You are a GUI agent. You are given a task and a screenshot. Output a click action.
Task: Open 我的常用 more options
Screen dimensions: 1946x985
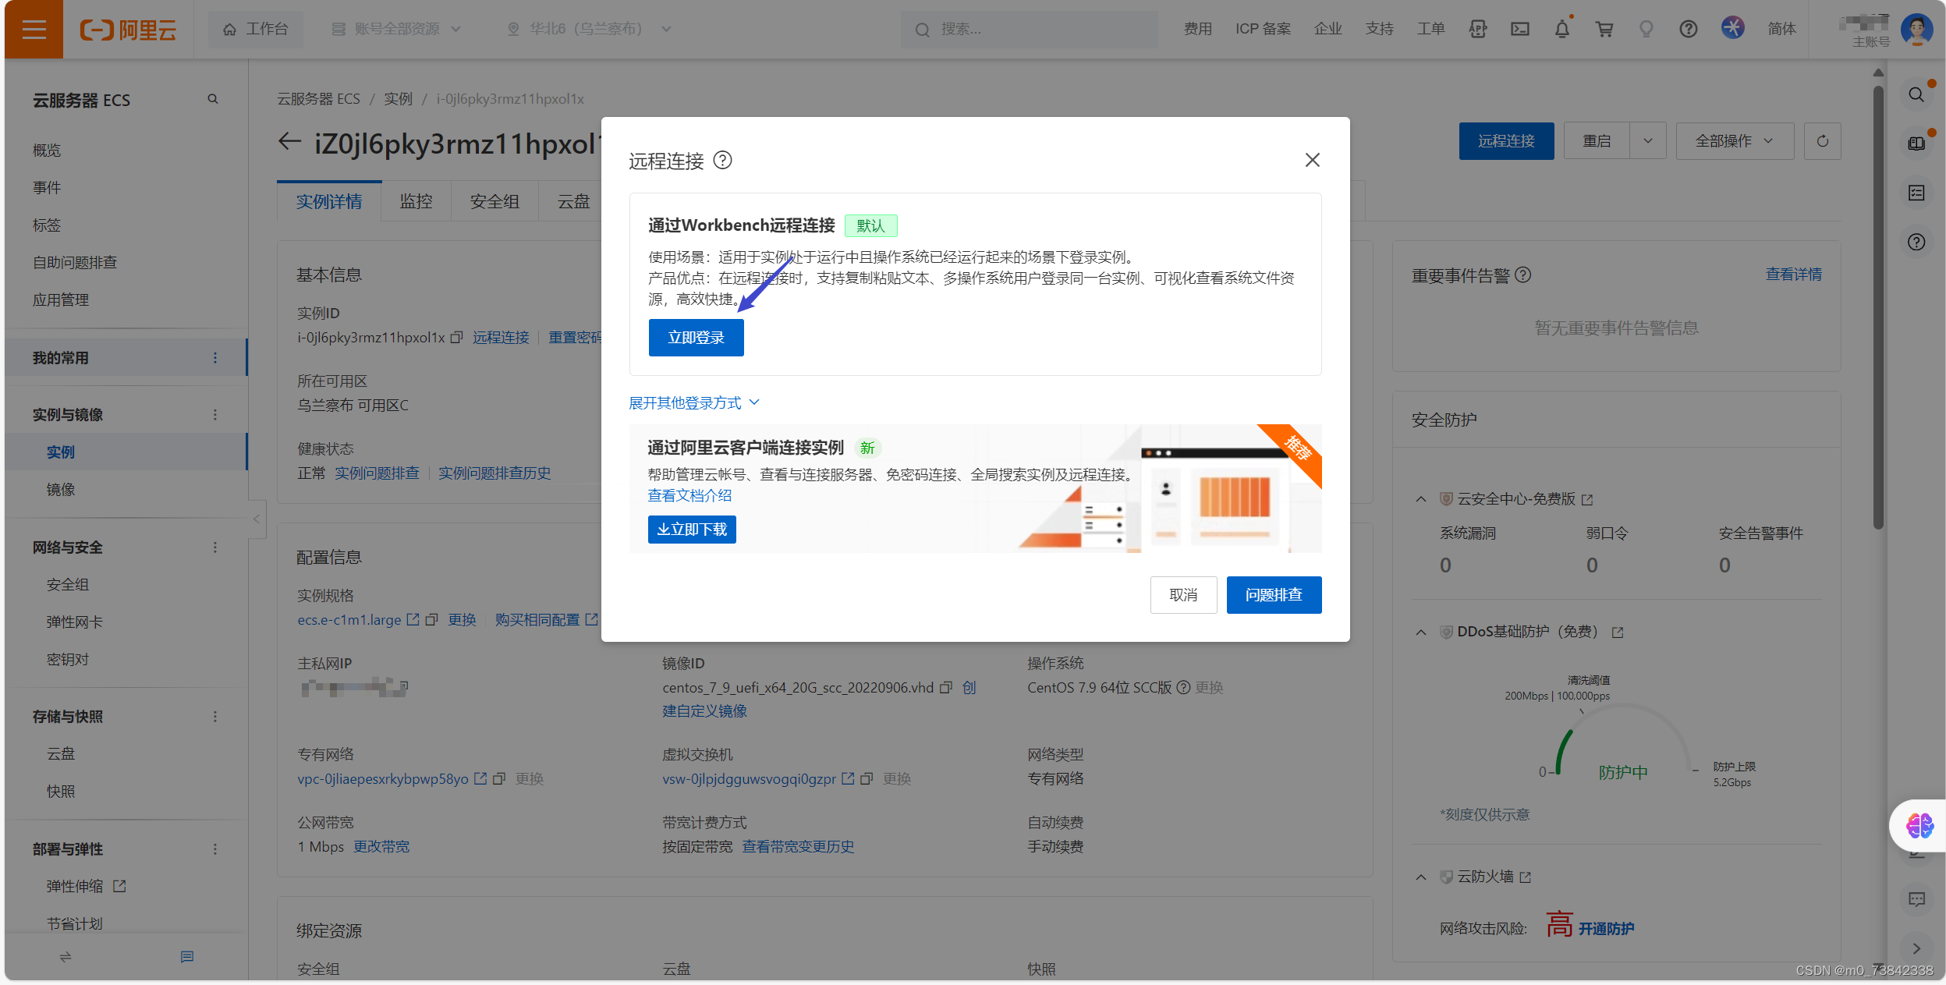[x=214, y=358]
